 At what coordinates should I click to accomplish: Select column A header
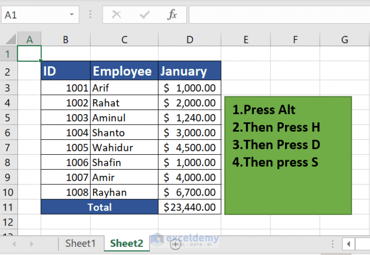click(29, 39)
